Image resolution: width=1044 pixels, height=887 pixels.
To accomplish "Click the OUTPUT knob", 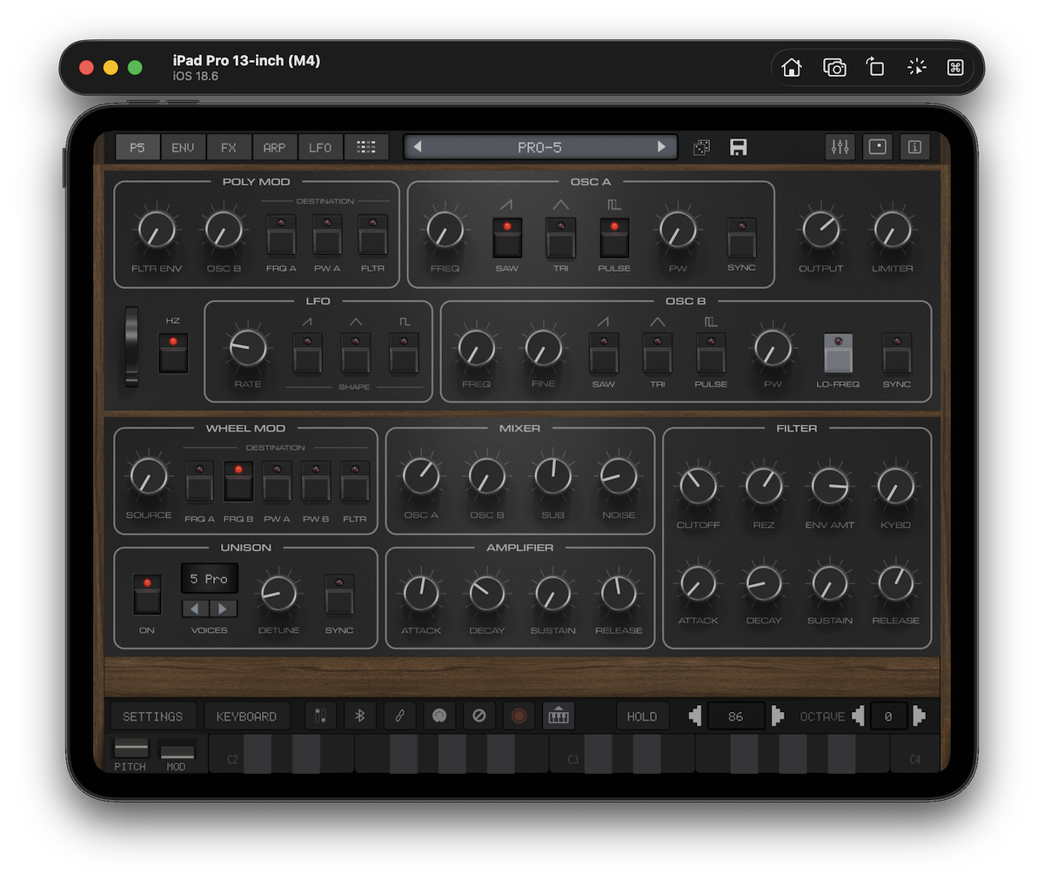I will pos(821,230).
